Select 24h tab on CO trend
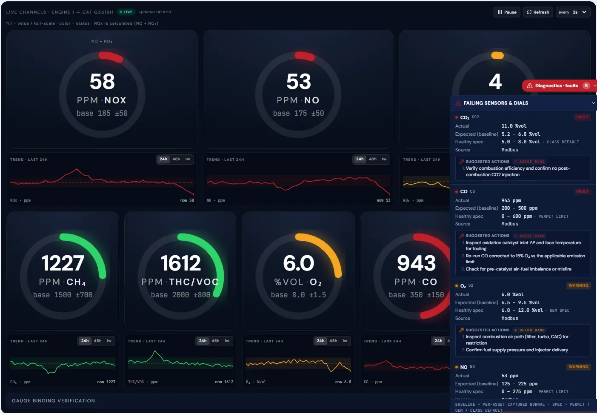The image size is (597, 413). [x=439, y=341]
